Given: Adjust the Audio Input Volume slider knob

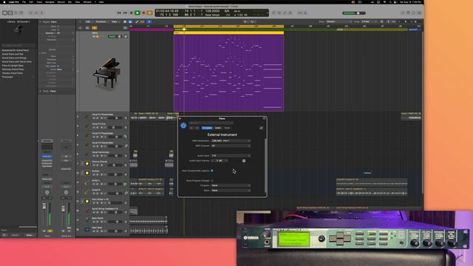Looking at the screenshot, I should point(244,161).
